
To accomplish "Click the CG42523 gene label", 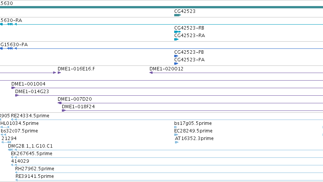I will (185, 11).
